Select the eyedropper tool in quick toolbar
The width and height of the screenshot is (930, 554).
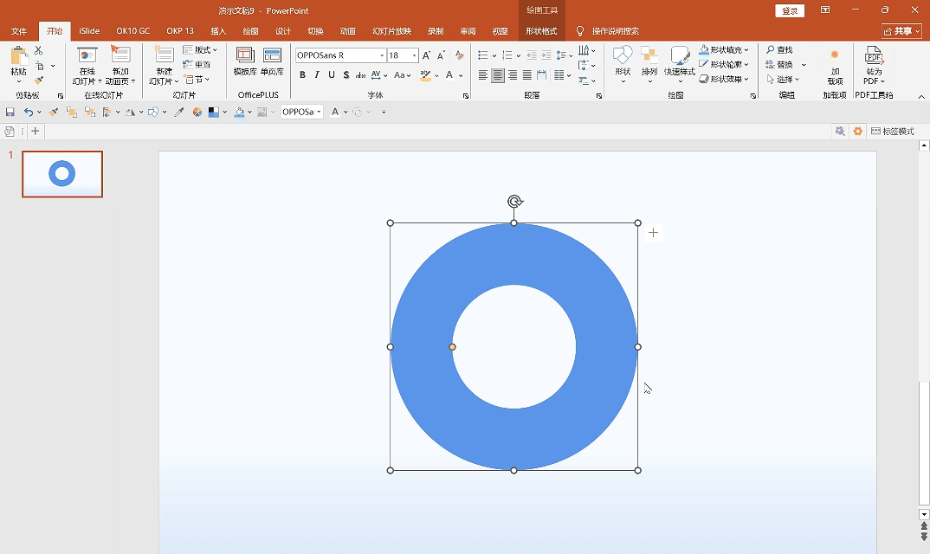pyautogui.click(x=178, y=112)
